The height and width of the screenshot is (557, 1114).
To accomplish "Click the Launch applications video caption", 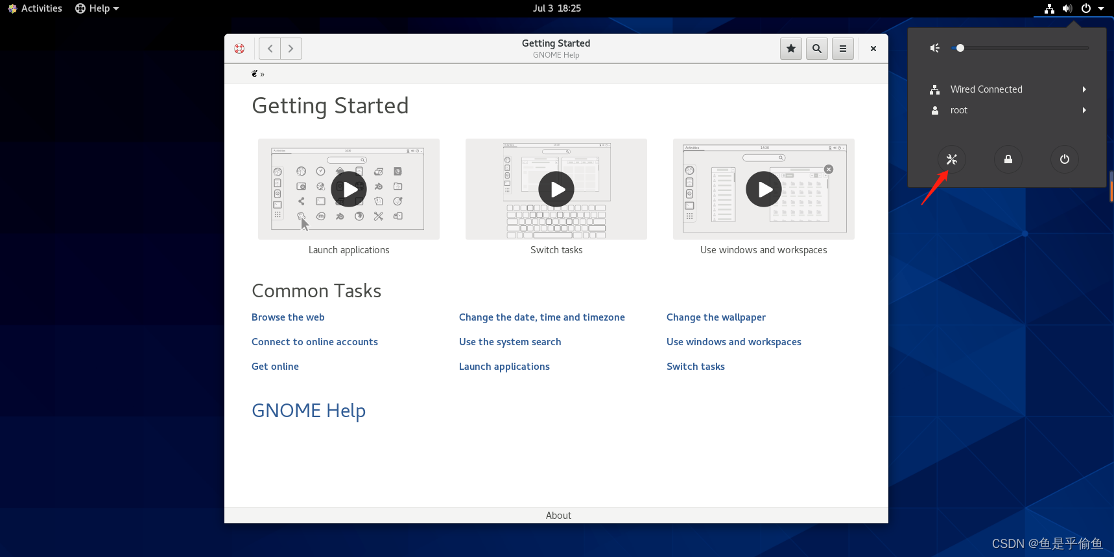I will [349, 250].
